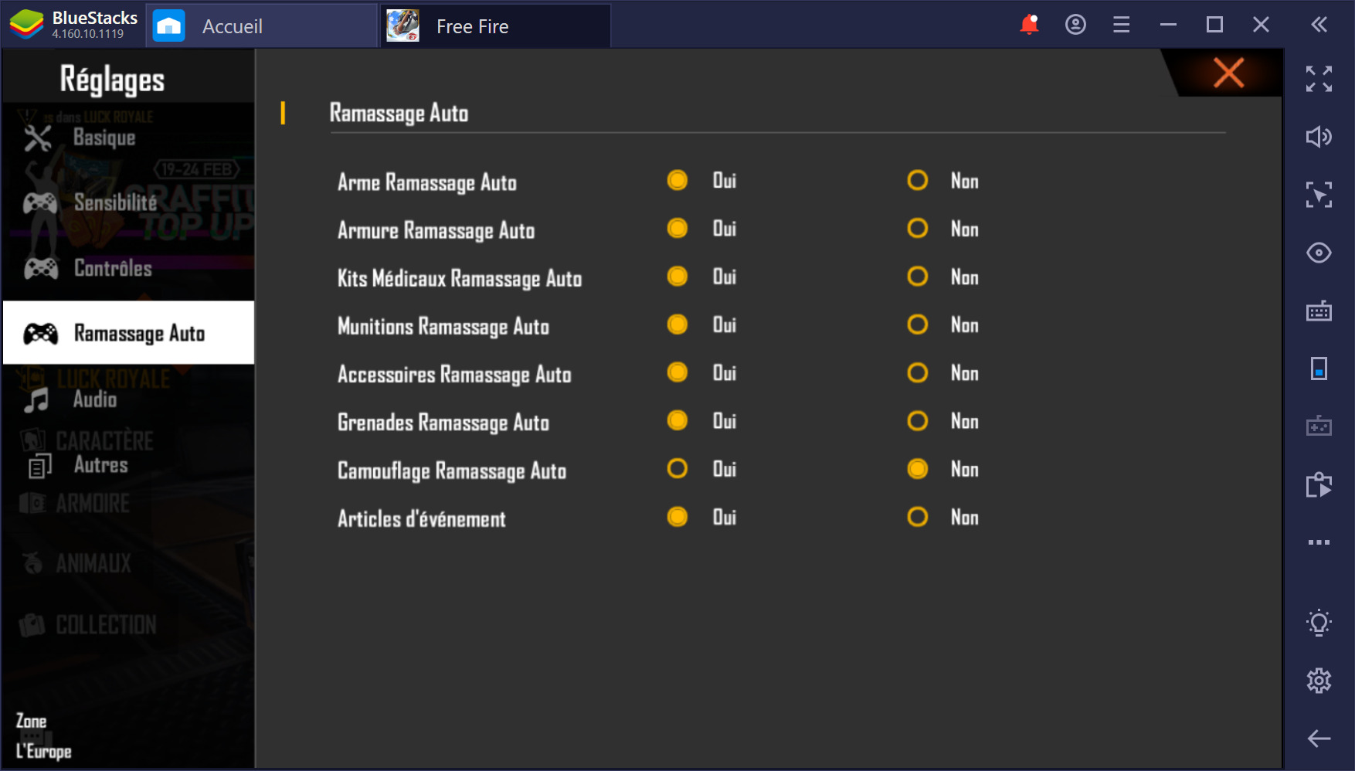
Task: Switch to the Accueil tab
Action: [262, 26]
